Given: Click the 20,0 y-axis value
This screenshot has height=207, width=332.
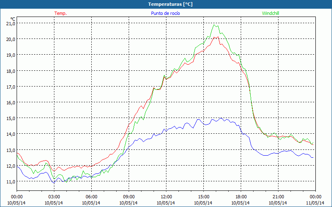Looking at the screenshot, I should coord(11,39).
